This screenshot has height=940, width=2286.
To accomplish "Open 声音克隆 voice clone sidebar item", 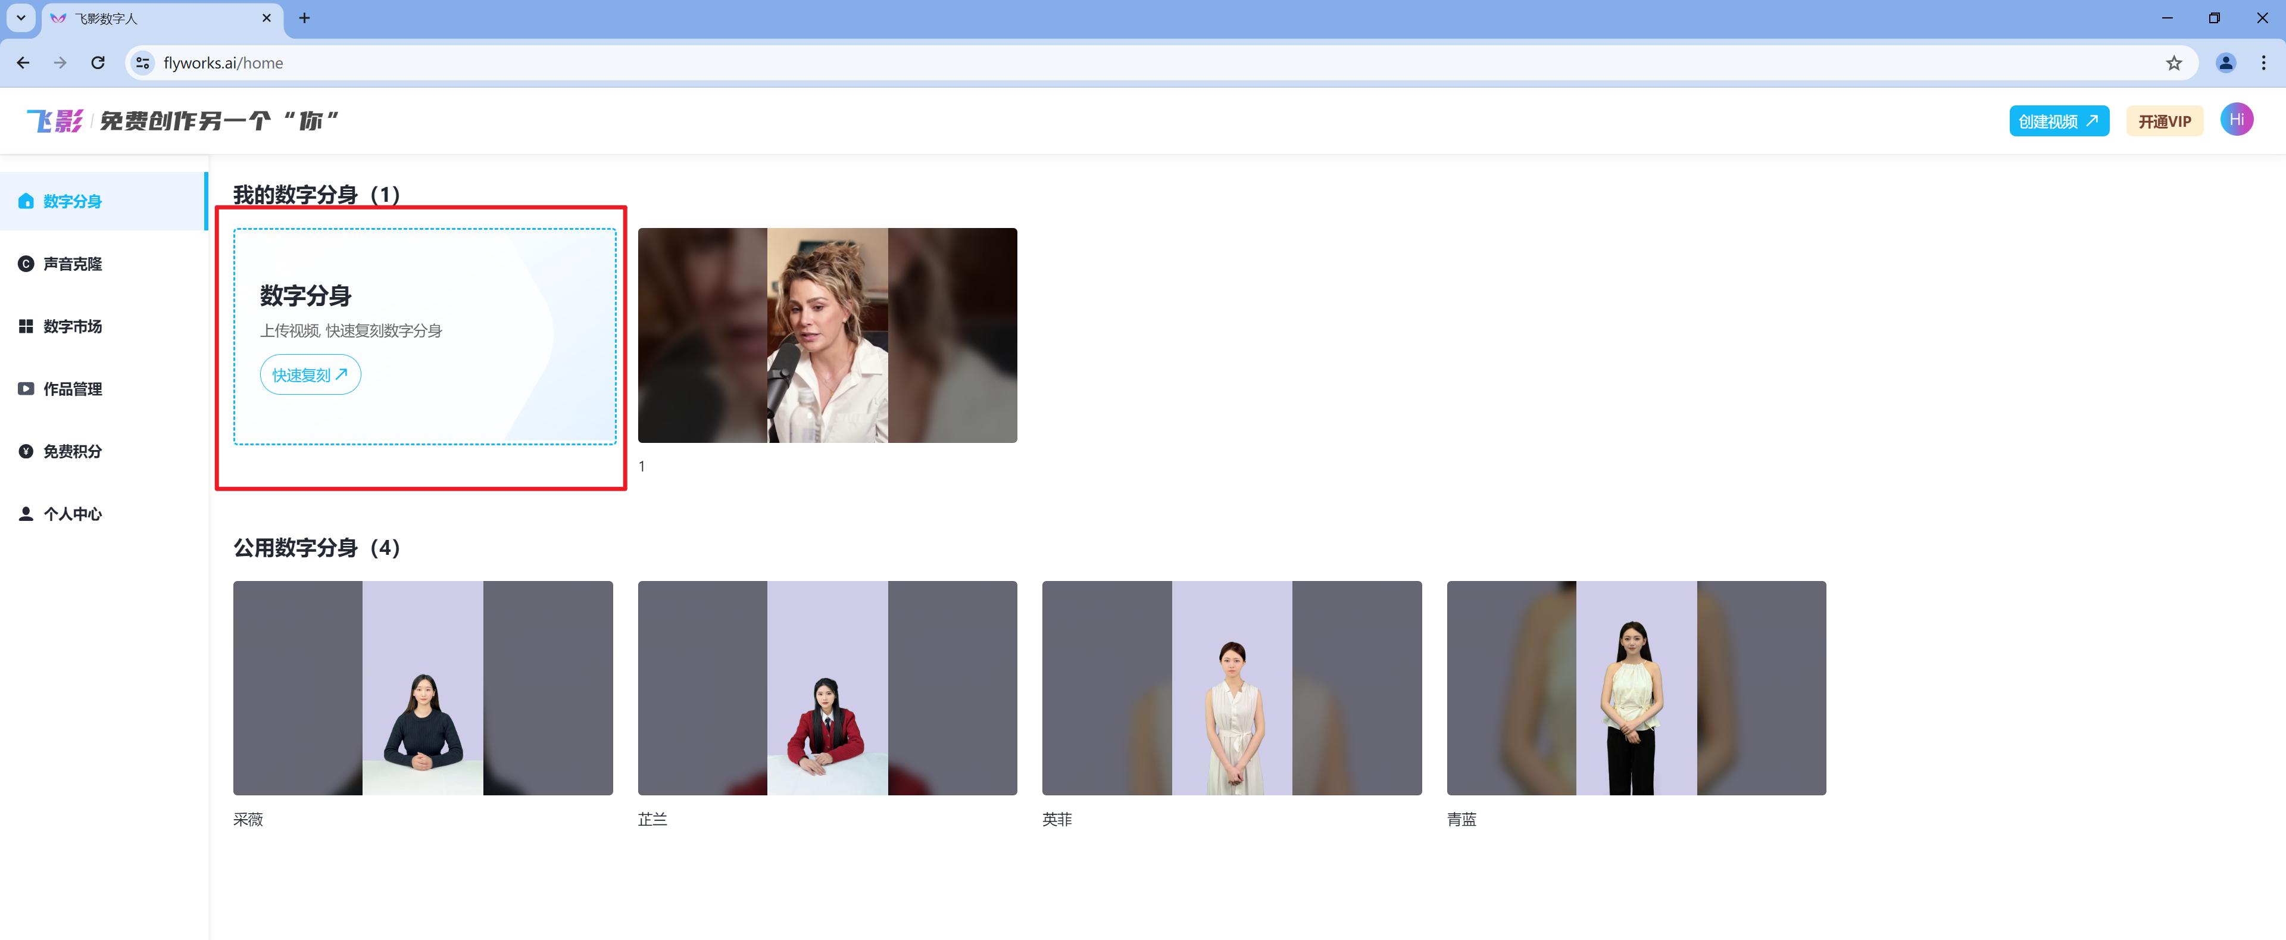I will 72,264.
